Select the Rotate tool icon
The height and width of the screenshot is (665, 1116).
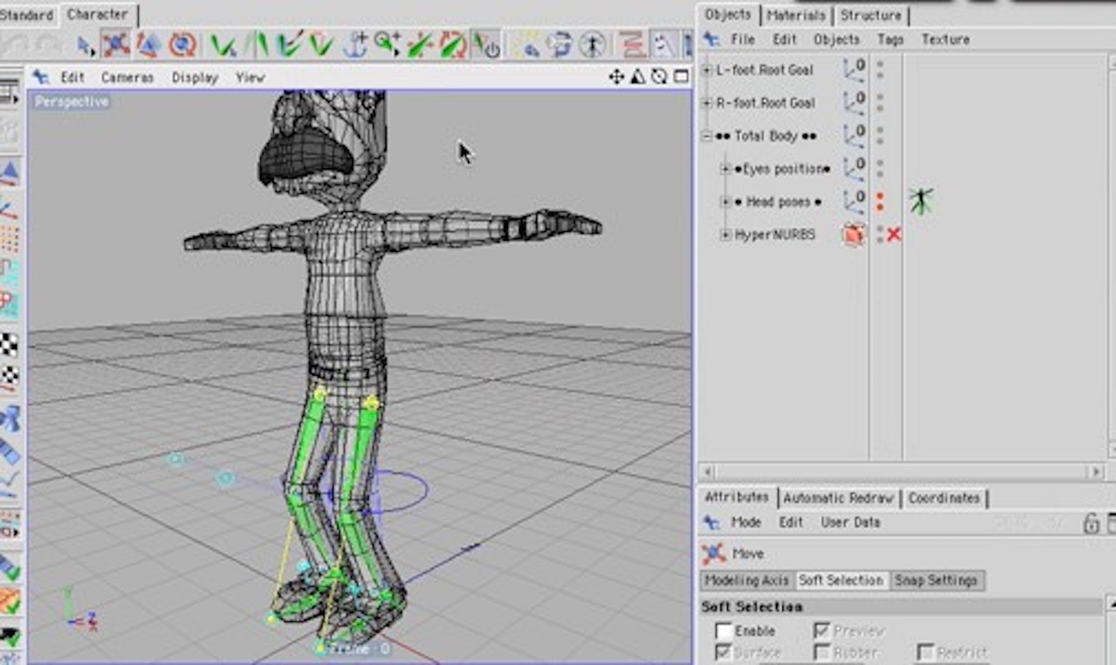(182, 45)
